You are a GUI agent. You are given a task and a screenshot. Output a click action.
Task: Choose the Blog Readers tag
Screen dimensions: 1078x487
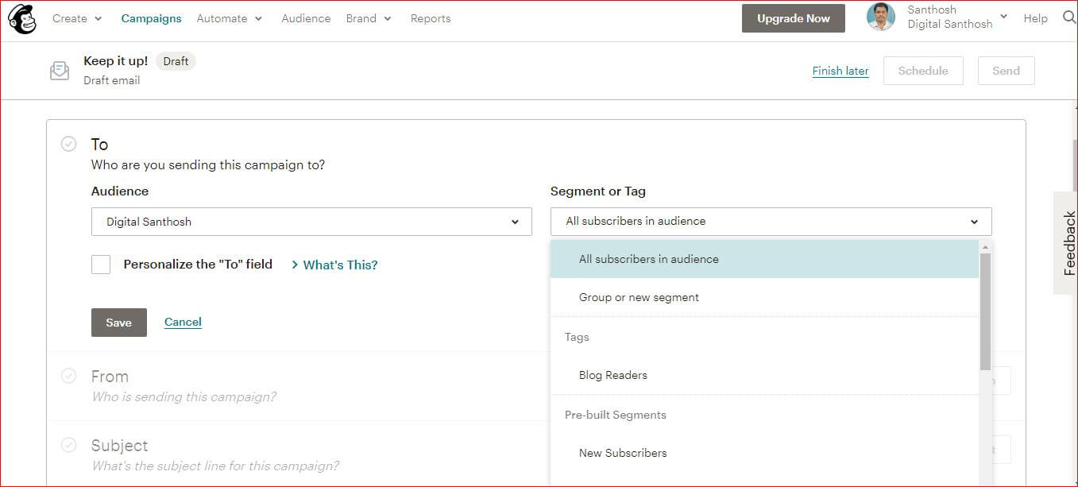(x=612, y=375)
